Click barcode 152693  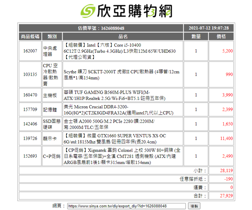point(30,156)
